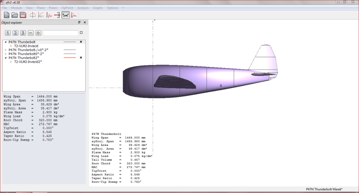Select the circle-crosshair foil design icon
The image size is (359, 193).
coord(33,15)
